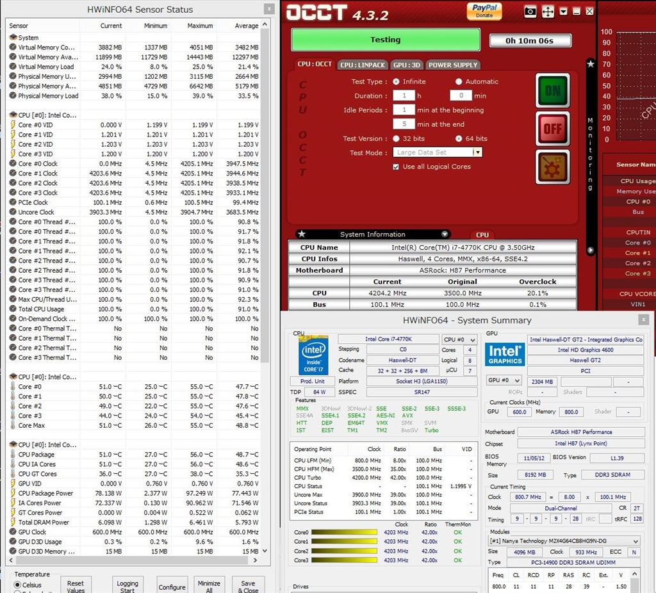Click Prod. Unit button in System Summary

(x=312, y=381)
